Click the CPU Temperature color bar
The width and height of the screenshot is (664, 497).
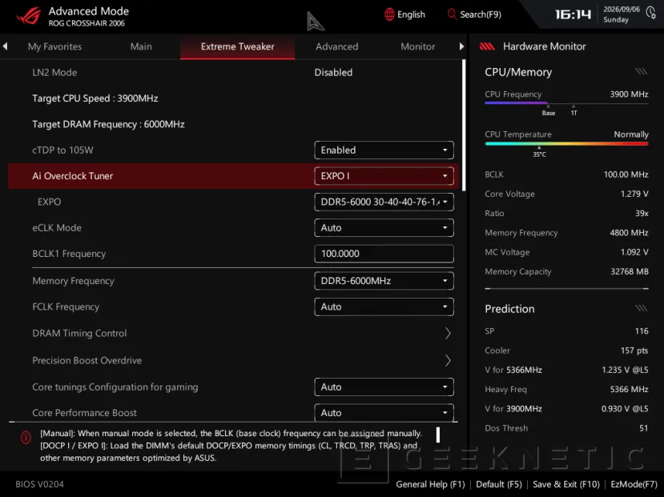coord(566,144)
